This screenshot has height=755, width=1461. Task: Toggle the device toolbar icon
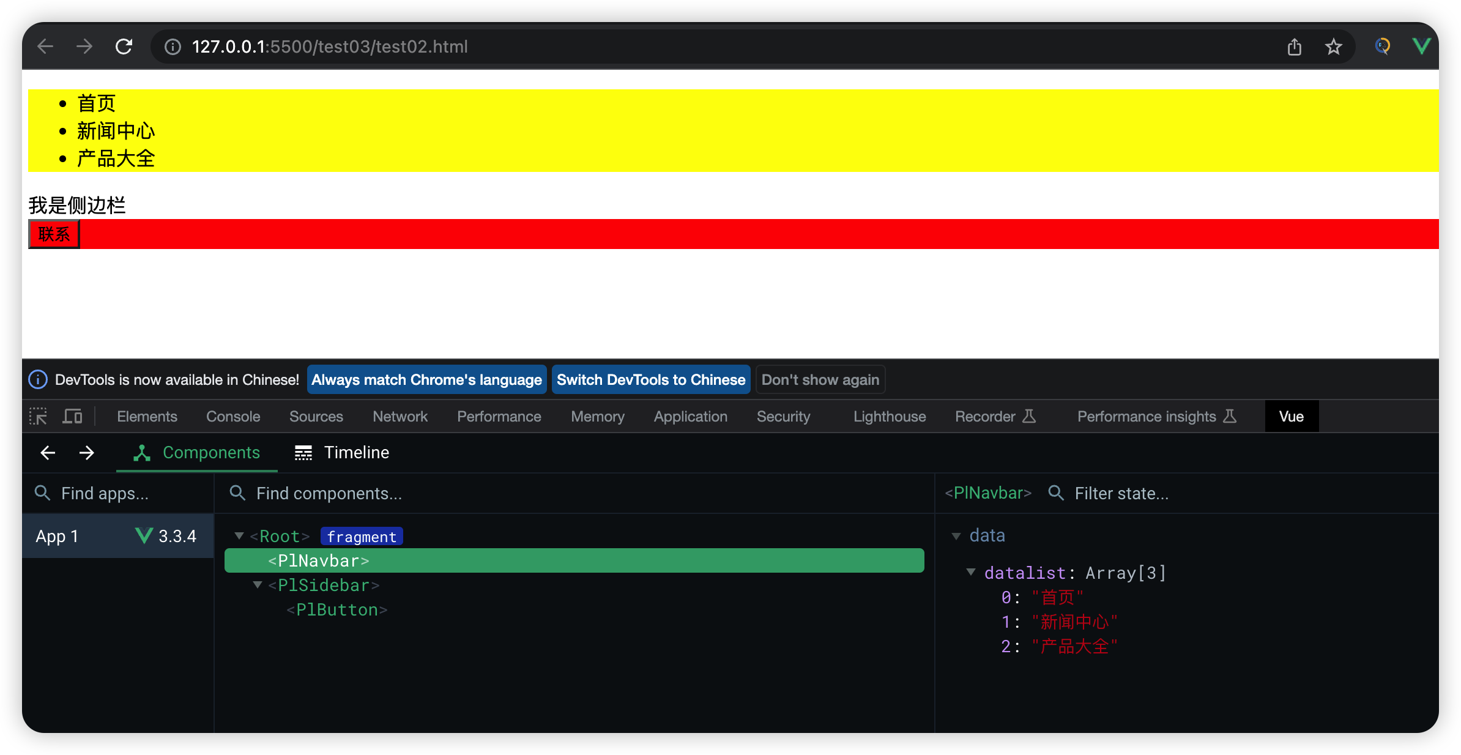tap(73, 417)
